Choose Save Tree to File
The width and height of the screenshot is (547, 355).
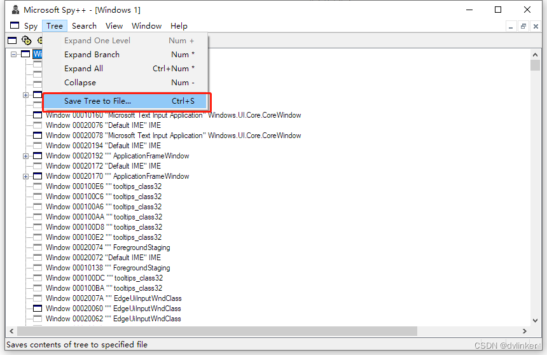[x=125, y=101]
